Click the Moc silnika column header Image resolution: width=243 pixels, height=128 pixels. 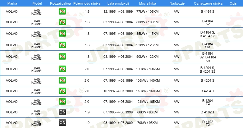tap(148, 3)
